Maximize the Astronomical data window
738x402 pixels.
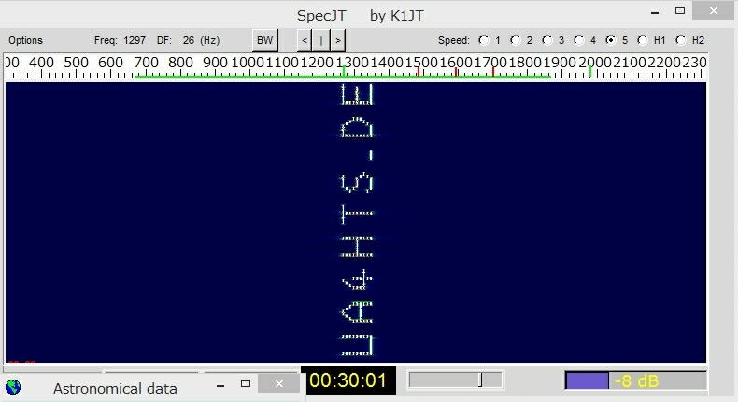coord(246,383)
